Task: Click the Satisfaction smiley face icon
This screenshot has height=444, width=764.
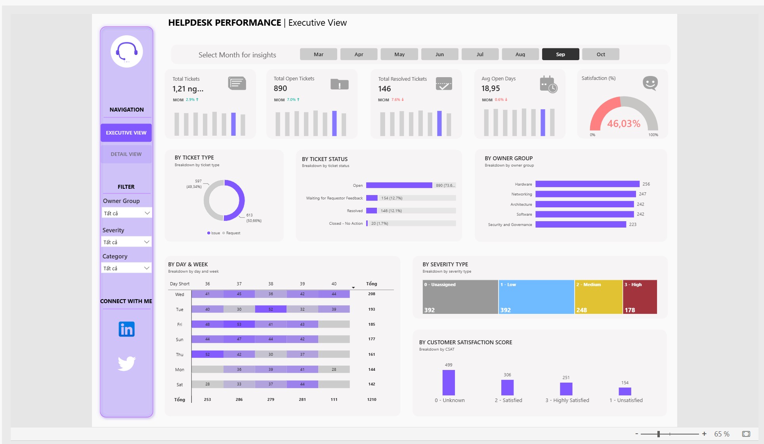Action: point(650,83)
